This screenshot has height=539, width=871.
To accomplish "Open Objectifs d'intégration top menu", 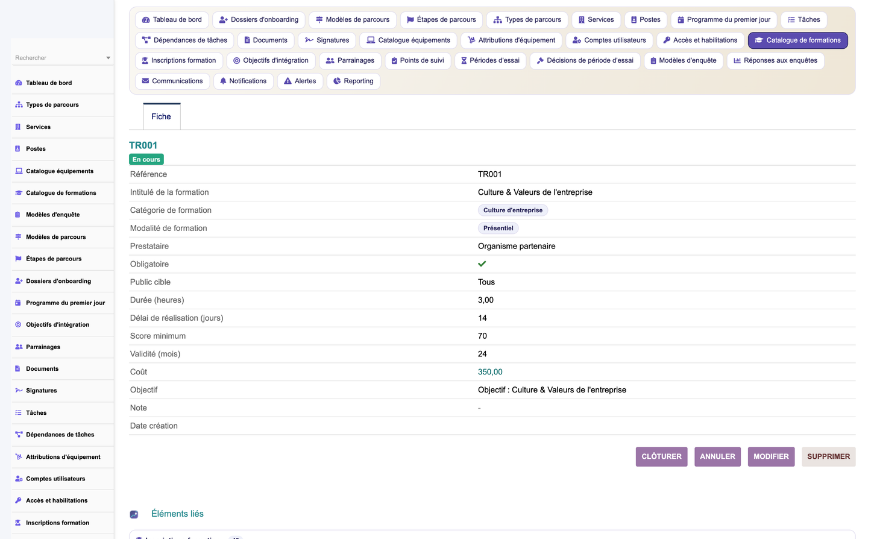I will [x=271, y=61].
